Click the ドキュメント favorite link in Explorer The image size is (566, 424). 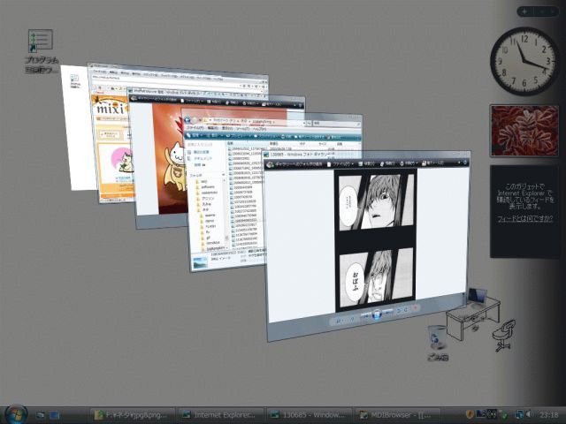pyautogui.click(x=203, y=159)
